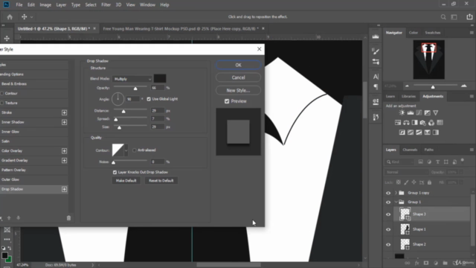Image resolution: width=476 pixels, height=268 pixels.
Task: Open the Navigator panel options menu
Action: (x=472, y=33)
